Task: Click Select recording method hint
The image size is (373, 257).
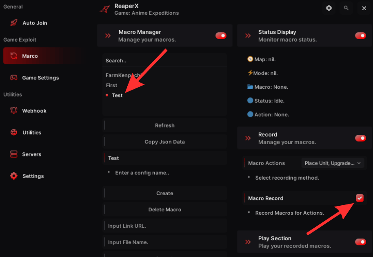Action: tap(287, 178)
